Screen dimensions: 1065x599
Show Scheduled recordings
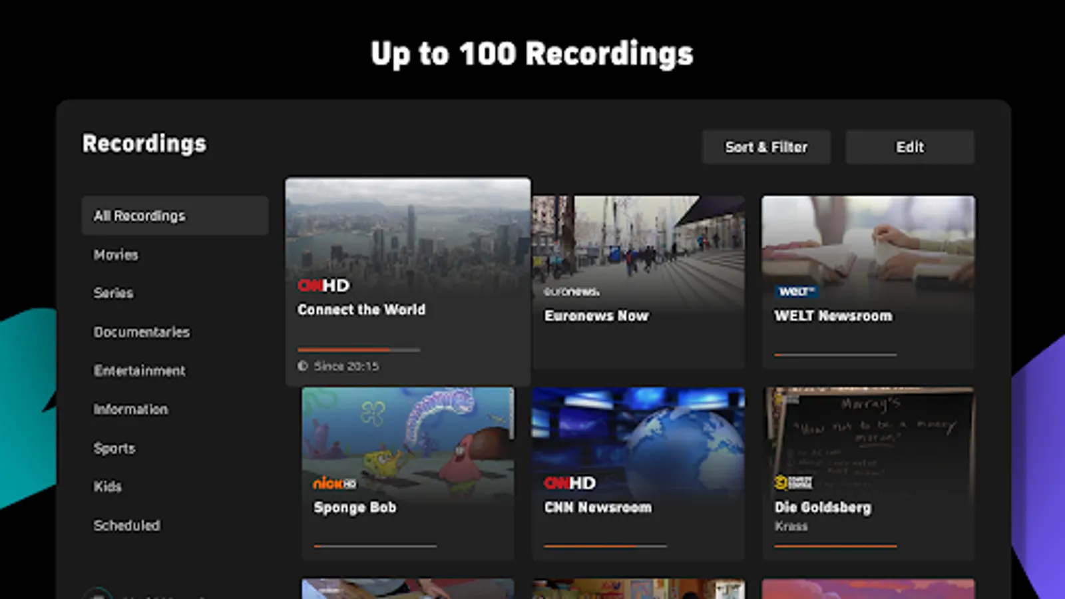pos(126,526)
